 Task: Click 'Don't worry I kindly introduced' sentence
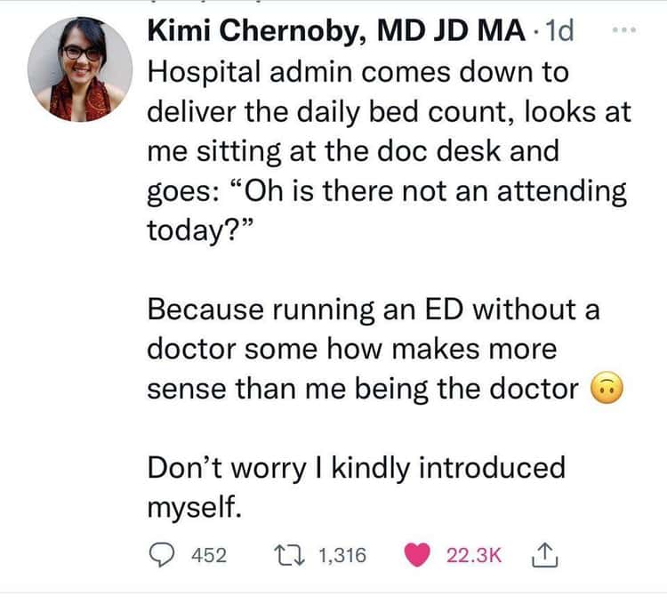point(356,468)
